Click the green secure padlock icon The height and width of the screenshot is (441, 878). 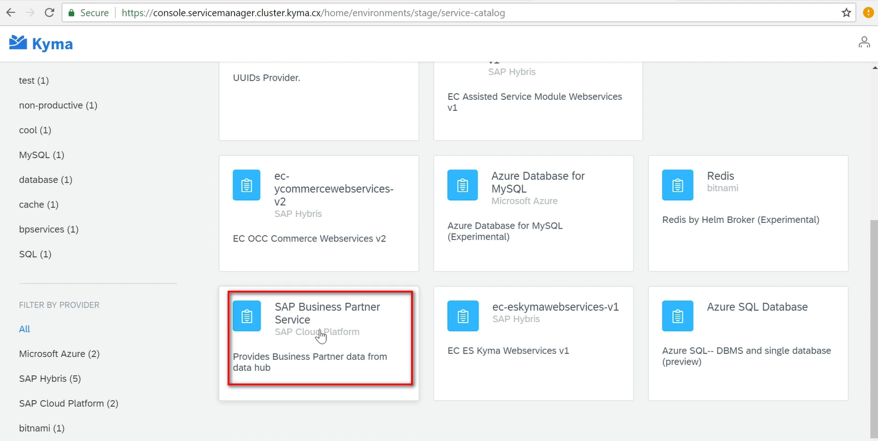click(71, 13)
